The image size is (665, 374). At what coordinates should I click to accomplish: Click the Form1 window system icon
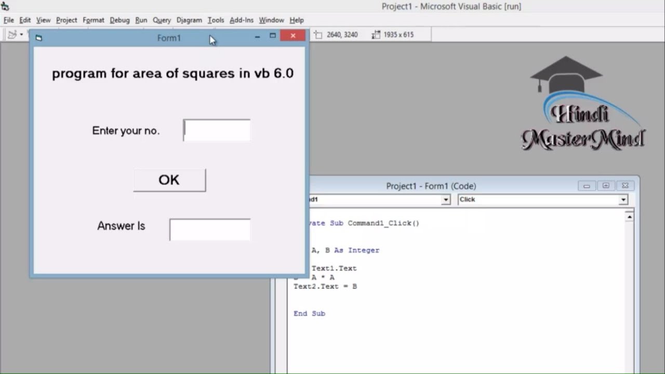coord(38,38)
